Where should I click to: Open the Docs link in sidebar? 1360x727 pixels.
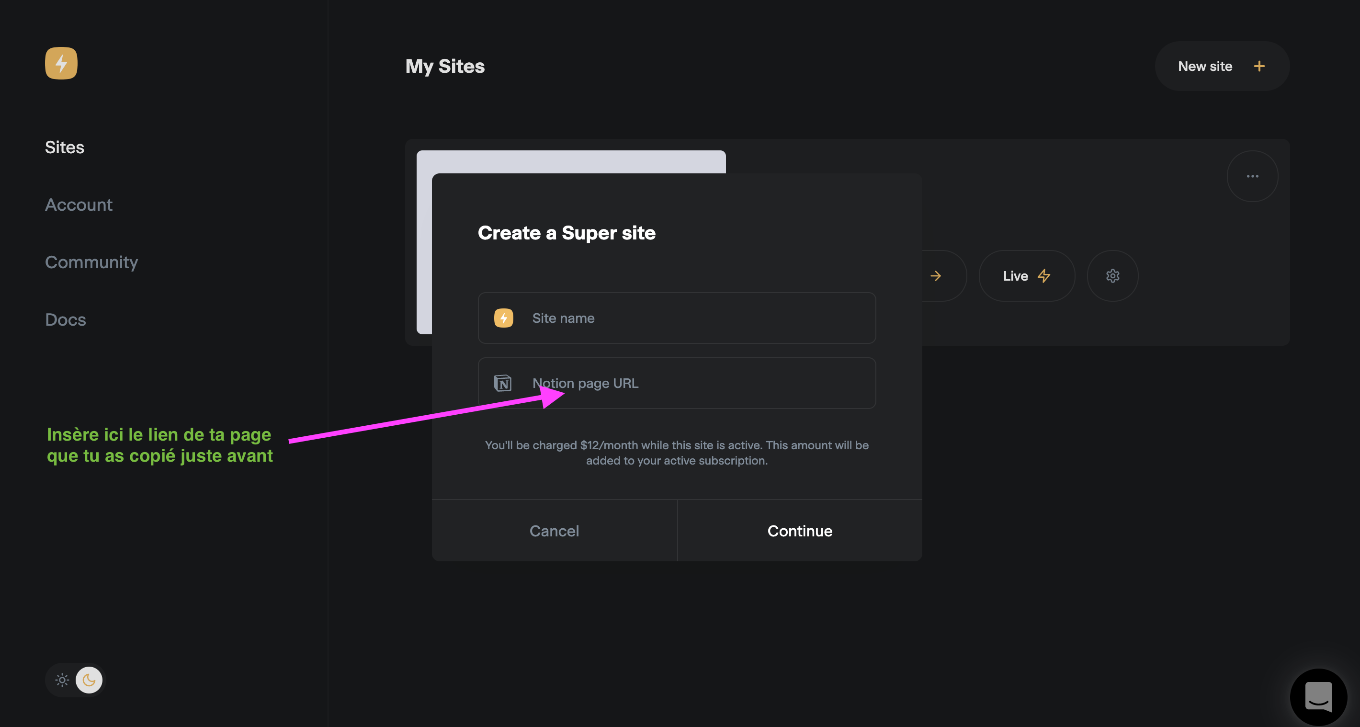pyautogui.click(x=66, y=320)
